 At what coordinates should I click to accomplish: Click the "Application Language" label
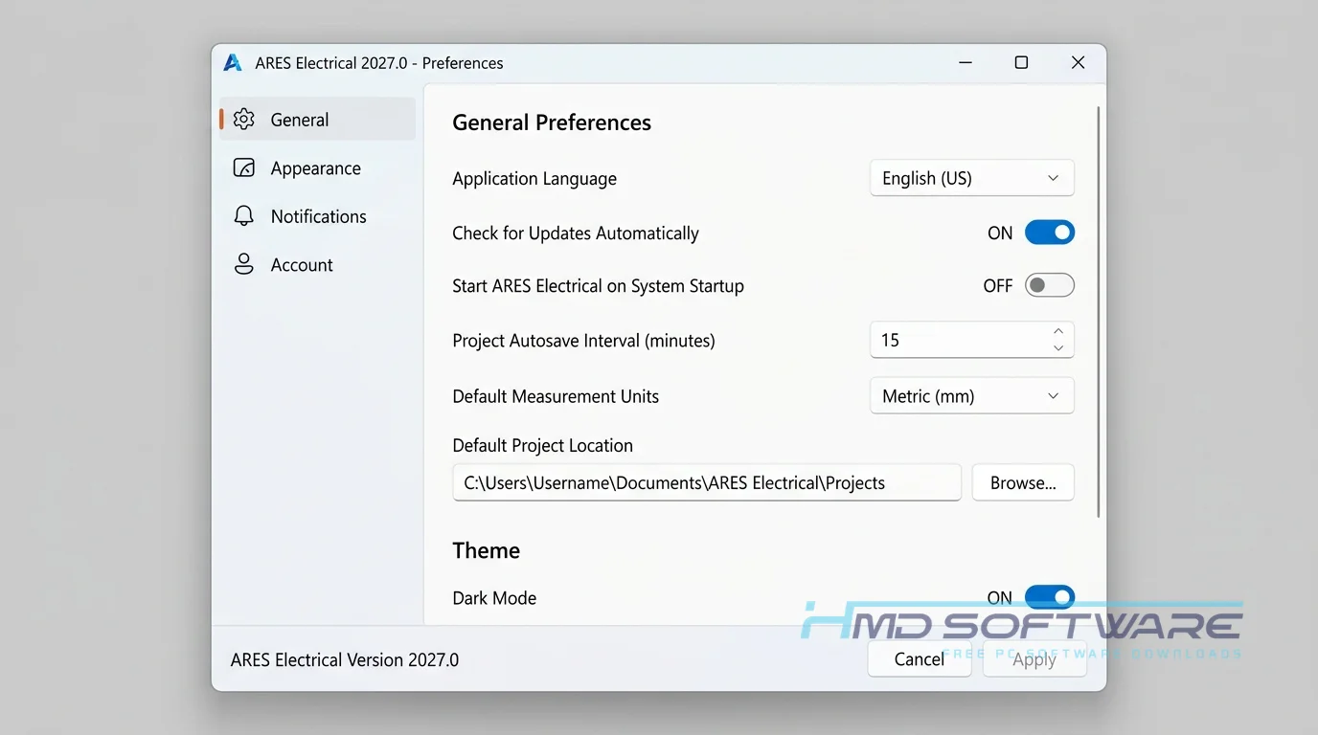pos(534,179)
